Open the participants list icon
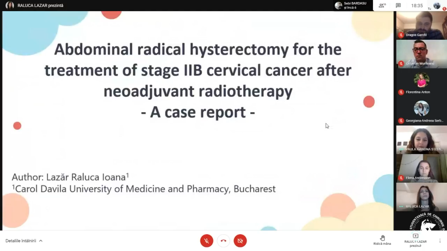Screen dimensions: 447x251 [x=382, y=6]
